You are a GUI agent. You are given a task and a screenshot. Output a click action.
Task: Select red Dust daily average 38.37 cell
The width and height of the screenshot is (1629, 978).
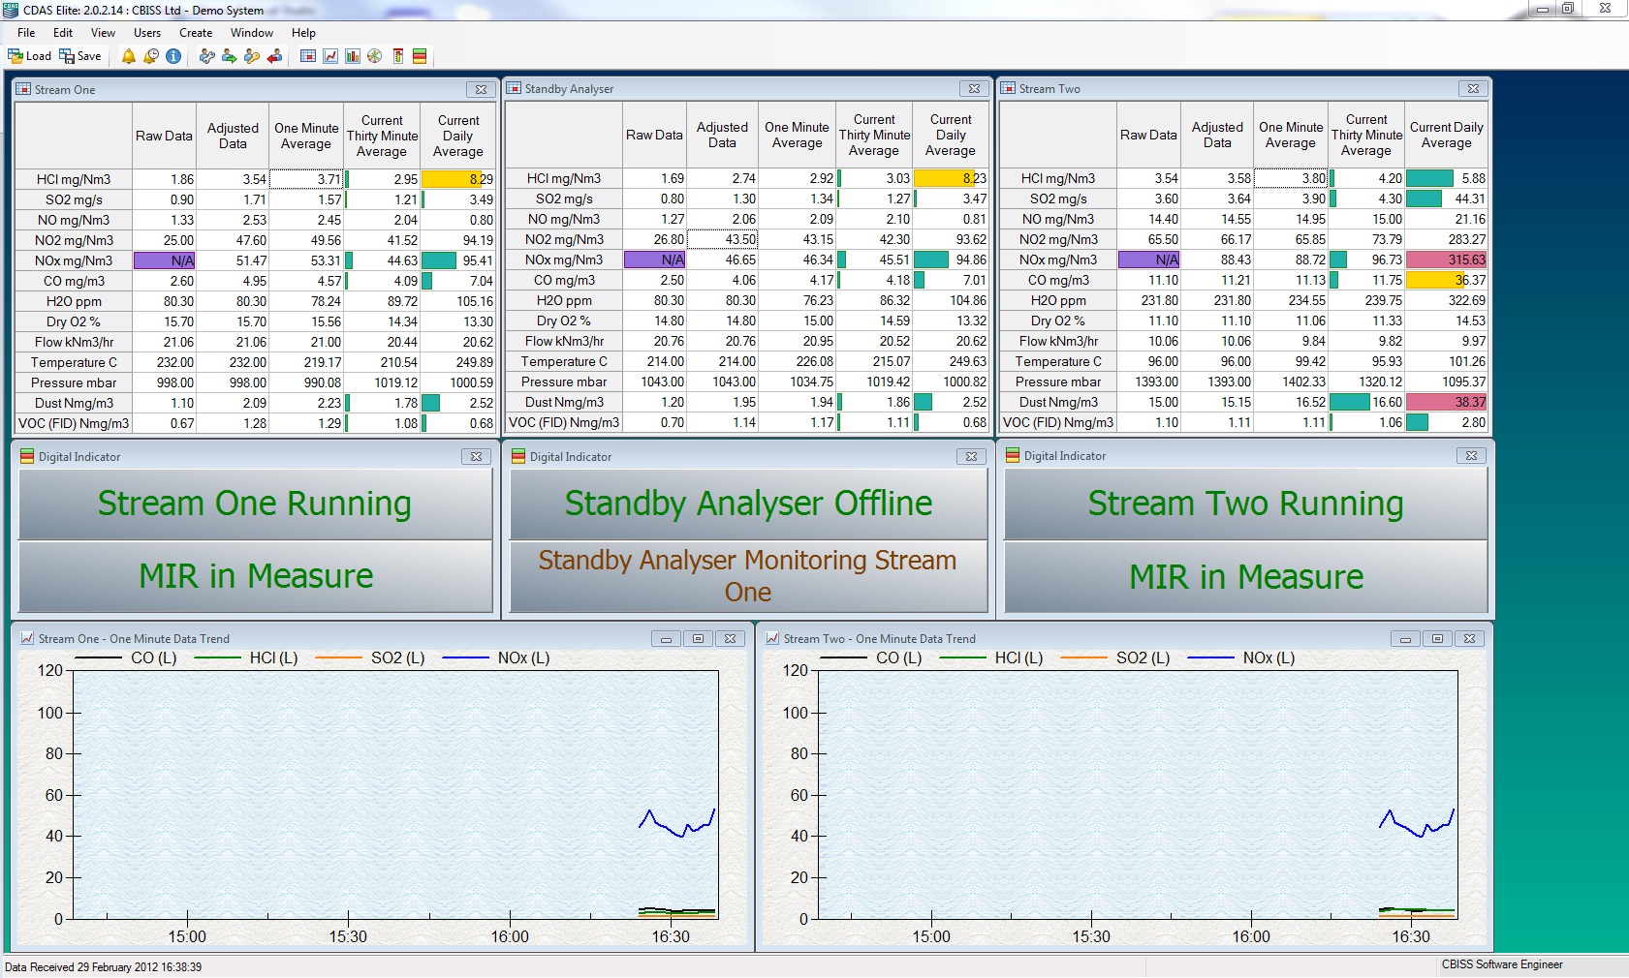pyautogui.click(x=1446, y=402)
